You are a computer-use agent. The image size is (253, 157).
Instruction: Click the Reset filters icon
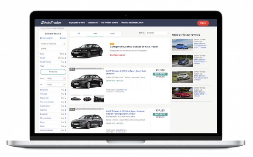(x=60, y=38)
